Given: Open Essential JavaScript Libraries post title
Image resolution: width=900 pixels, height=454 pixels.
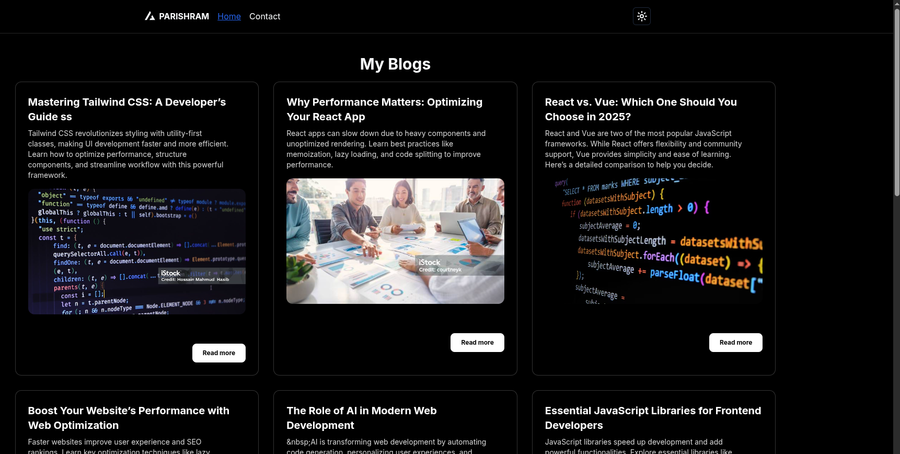Looking at the screenshot, I should coord(653,418).
